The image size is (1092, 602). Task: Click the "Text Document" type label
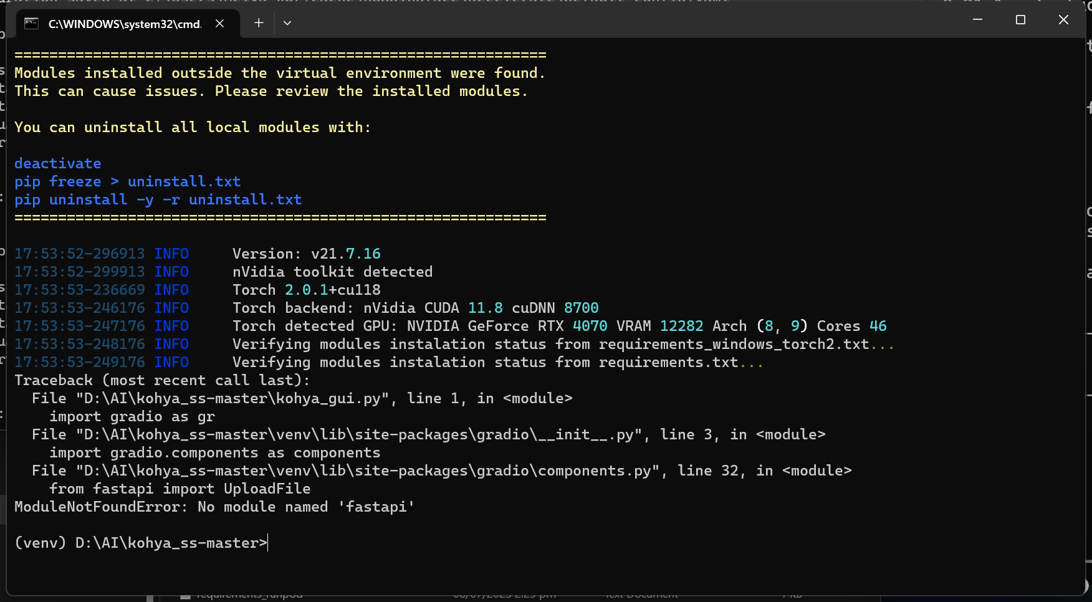[x=642, y=594]
